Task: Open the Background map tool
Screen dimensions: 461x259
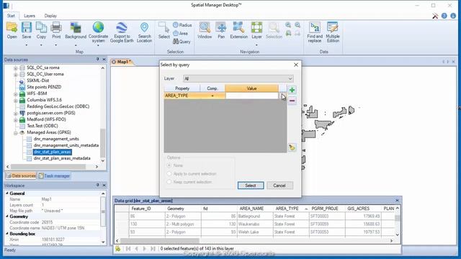Action: pos(76,27)
